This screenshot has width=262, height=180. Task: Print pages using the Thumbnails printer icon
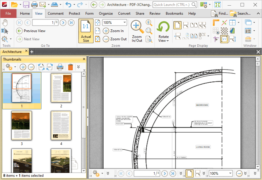tap(60, 67)
